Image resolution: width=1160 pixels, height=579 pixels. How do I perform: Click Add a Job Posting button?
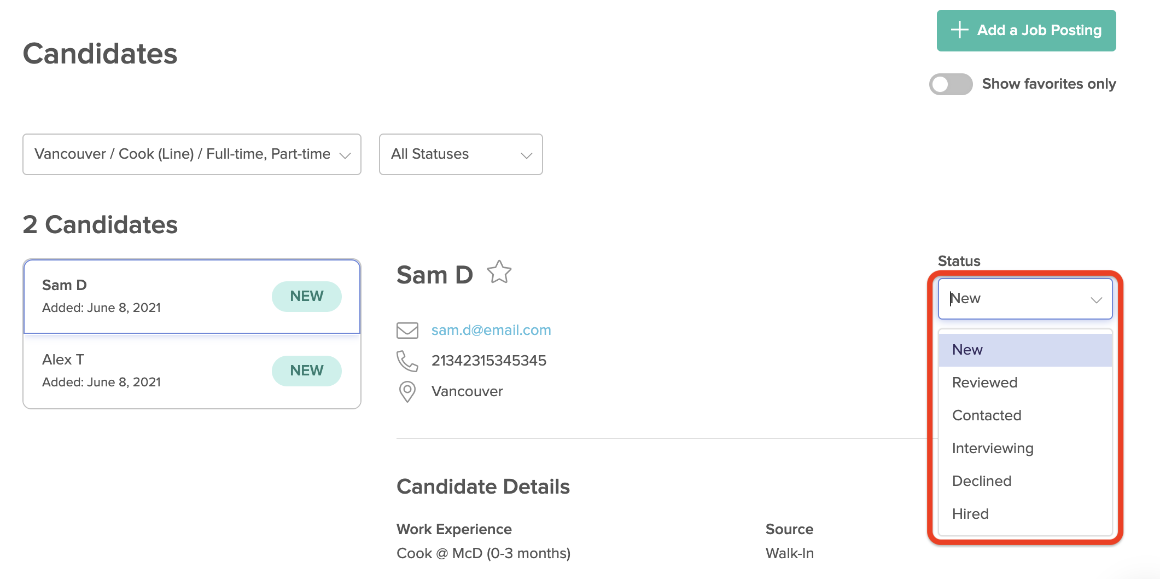click(1026, 31)
